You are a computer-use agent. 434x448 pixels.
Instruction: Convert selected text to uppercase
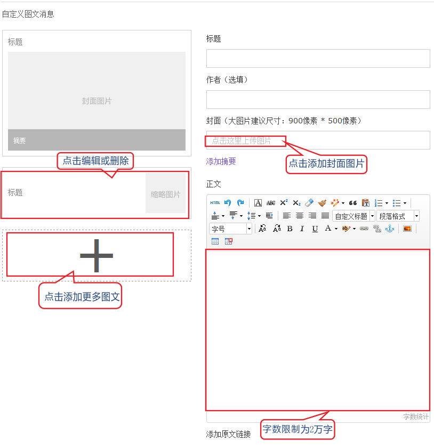tap(262, 229)
